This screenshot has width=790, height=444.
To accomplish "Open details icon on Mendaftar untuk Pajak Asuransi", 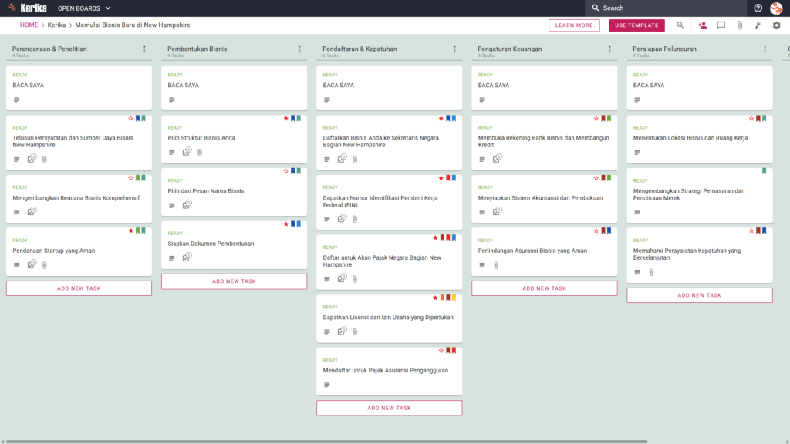I will 327,385.
